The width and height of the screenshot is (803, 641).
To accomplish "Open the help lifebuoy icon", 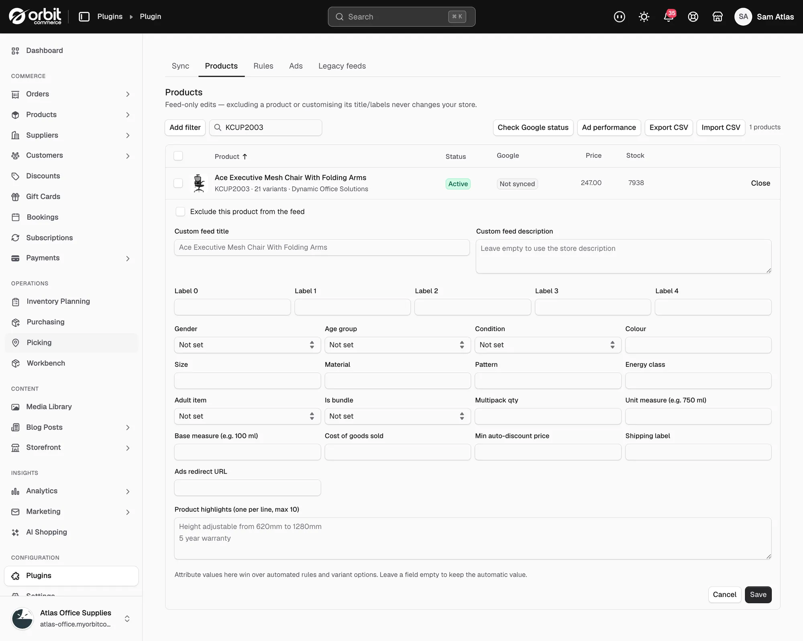I will click(x=693, y=16).
